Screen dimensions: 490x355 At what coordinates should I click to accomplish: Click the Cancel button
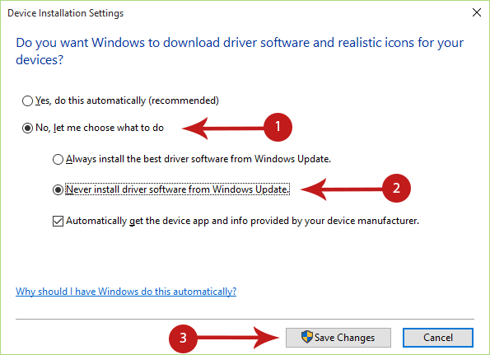[x=438, y=338]
